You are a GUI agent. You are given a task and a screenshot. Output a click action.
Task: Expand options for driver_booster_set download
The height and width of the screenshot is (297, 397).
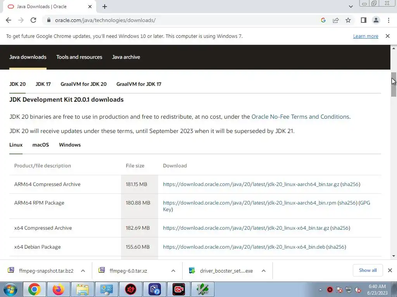tap(264, 271)
